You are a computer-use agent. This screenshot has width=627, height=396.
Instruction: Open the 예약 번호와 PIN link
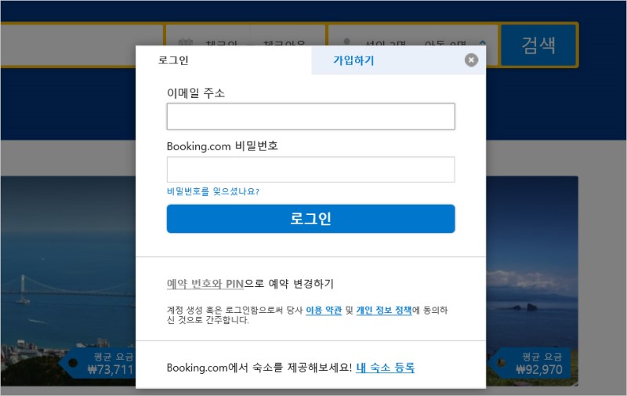coord(205,284)
